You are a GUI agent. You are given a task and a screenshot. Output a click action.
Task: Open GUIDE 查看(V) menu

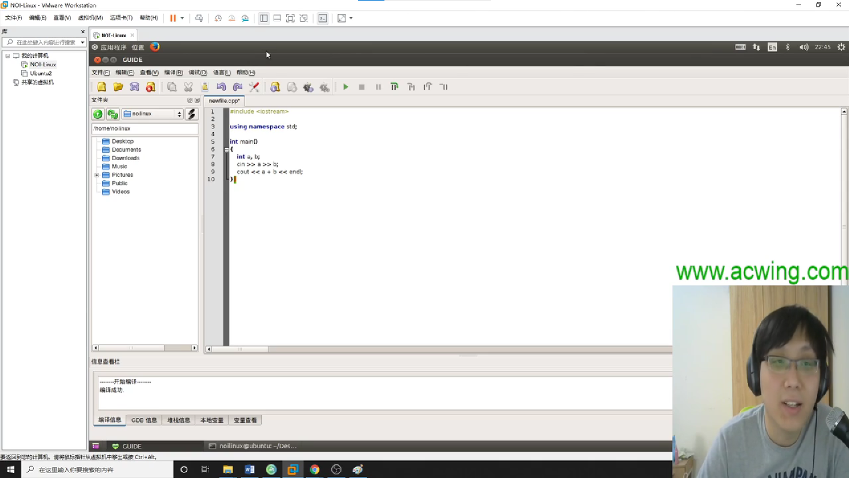[x=149, y=73]
